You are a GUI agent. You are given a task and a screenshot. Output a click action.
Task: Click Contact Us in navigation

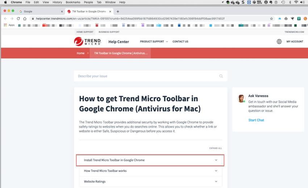(x=180, y=41)
